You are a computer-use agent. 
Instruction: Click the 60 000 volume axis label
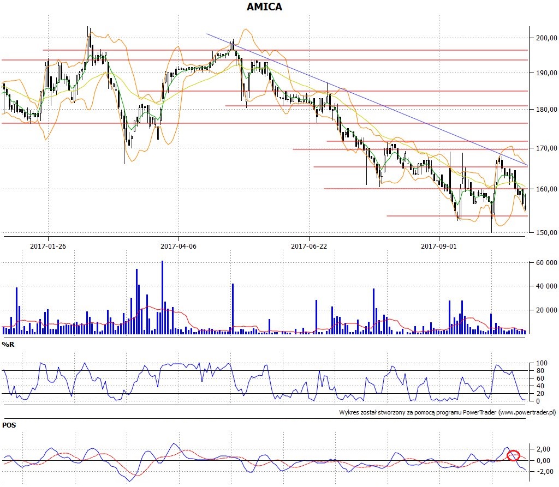(x=546, y=263)
